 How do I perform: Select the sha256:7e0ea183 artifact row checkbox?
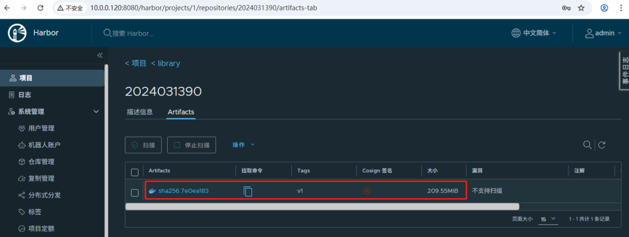(135, 192)
